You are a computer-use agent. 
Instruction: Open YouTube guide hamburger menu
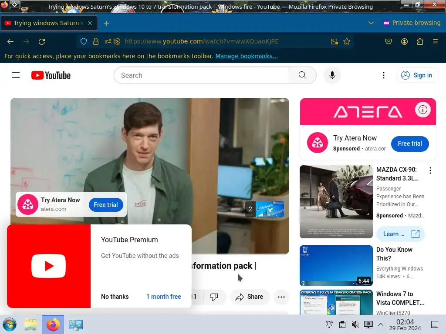(16, 75)
